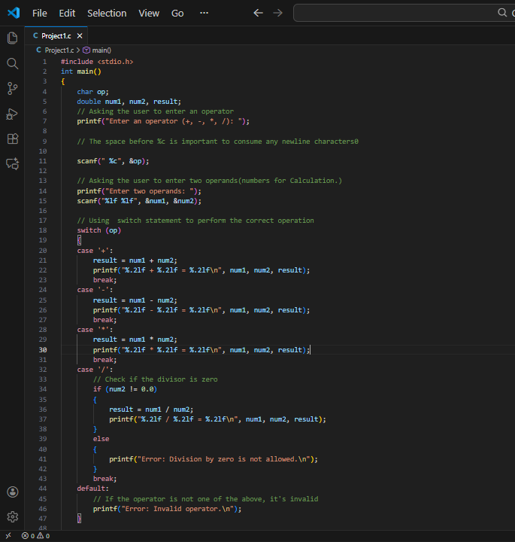Viewport: 515px width, 542px height.
Task: Click the 'default:' label
Action: [93, 489]
